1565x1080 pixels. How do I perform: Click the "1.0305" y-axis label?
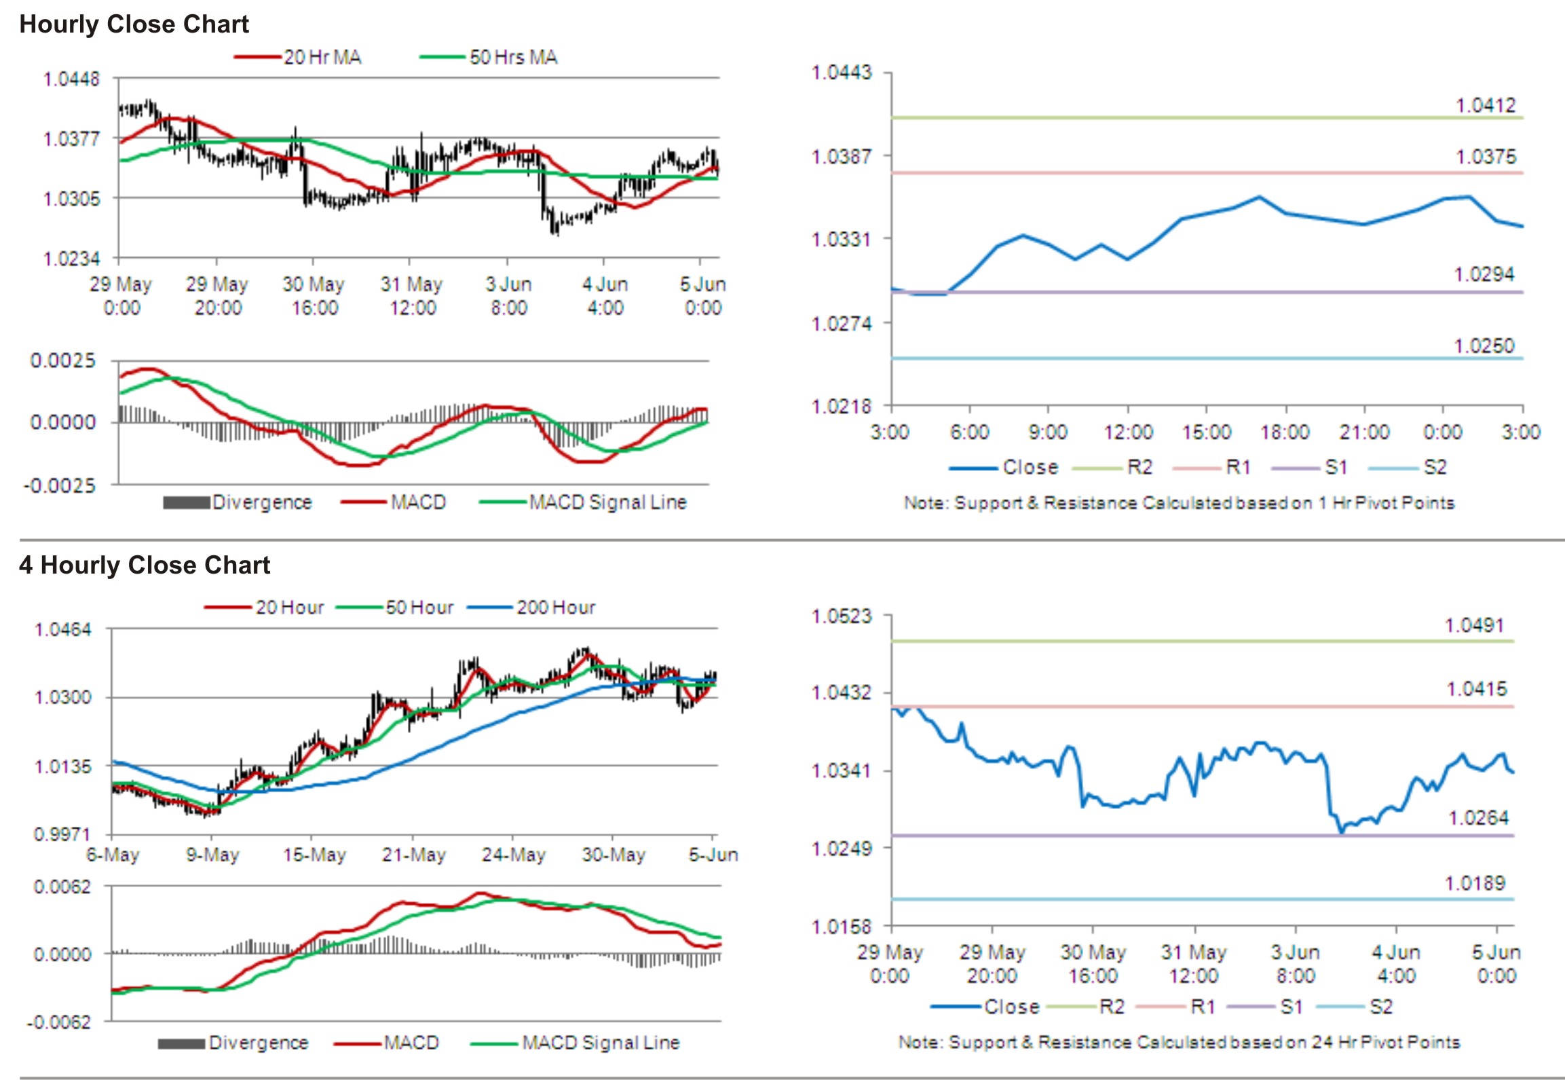[x=71, y=199]
